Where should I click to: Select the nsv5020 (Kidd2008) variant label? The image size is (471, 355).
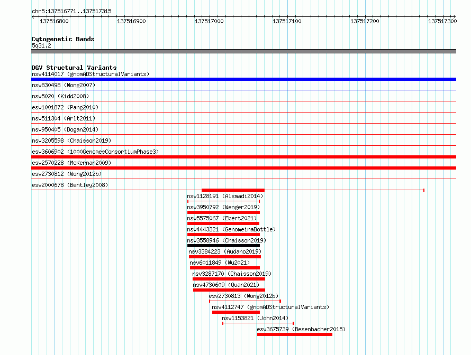pos(60,96)
